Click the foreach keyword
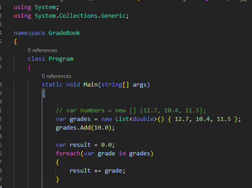Viewport: 252px width, 188px height. [68, 154]
